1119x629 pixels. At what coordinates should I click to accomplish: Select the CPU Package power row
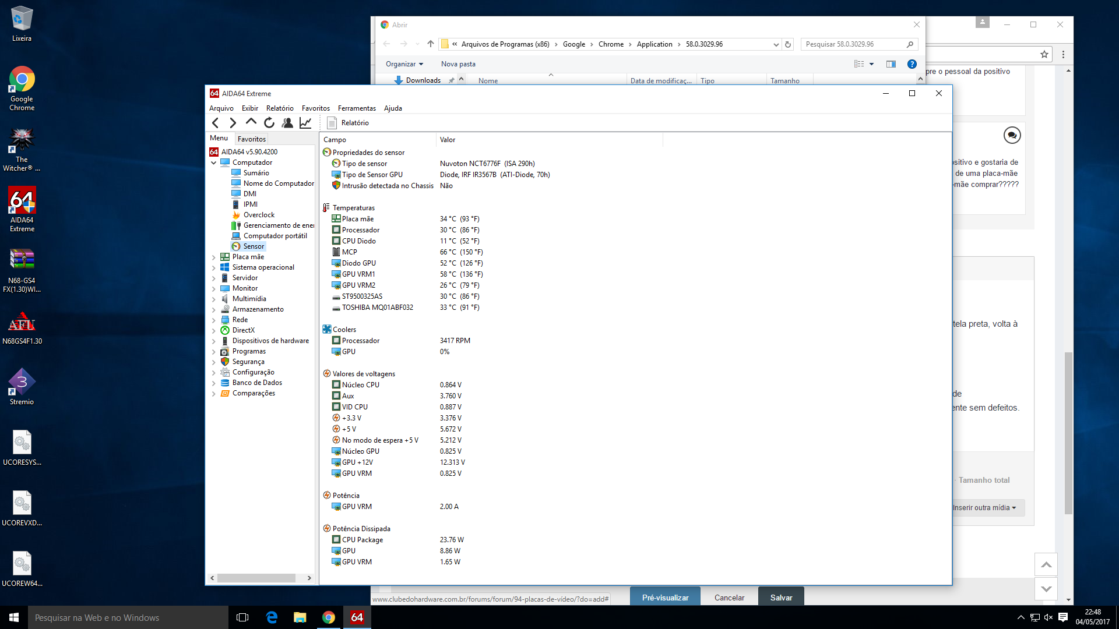click(398, 540)
